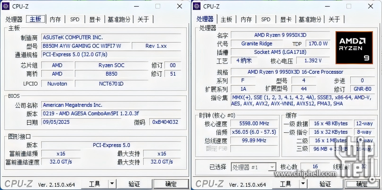Open the 处理器 #1 selection dropdown

[254, 167]
